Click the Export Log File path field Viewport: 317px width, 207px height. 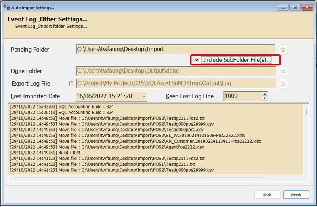pyautogui.click(x=175, y=84)
